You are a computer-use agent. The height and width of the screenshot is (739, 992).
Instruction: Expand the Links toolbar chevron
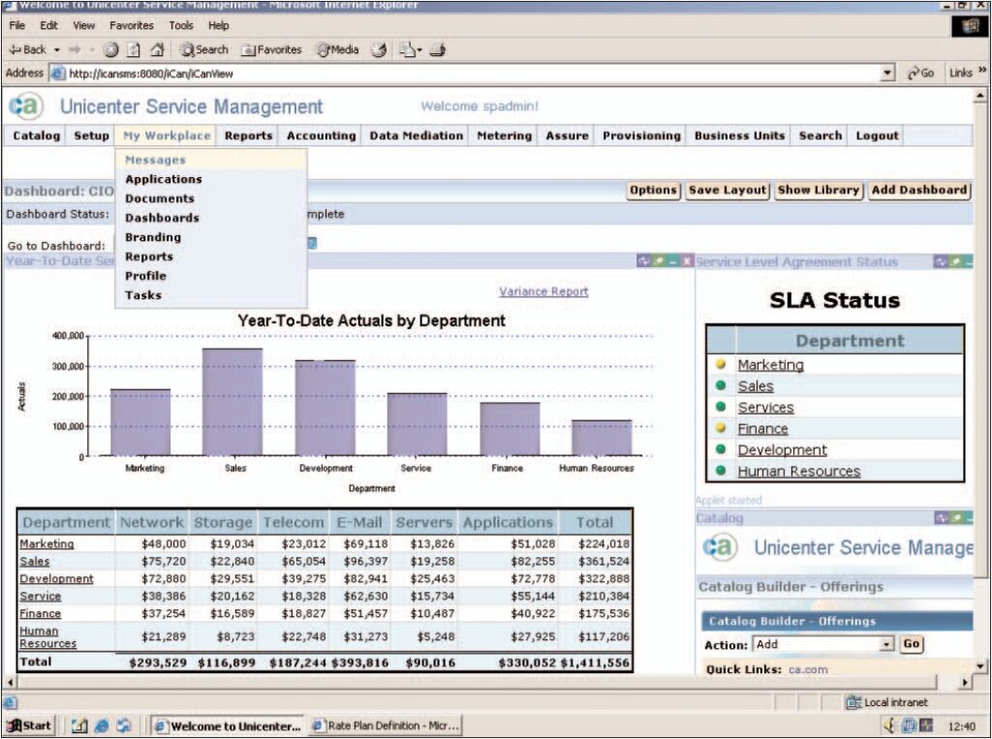point(982,71)
